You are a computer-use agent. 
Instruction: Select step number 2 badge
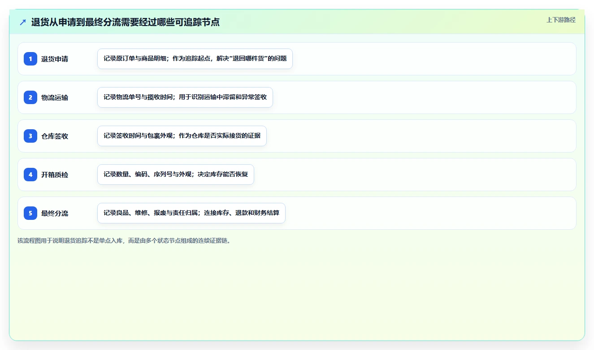coord(30,97)
